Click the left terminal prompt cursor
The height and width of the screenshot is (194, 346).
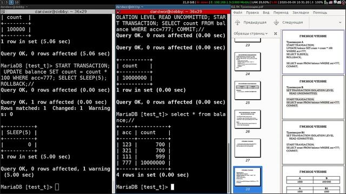click(x=57, y=187)
